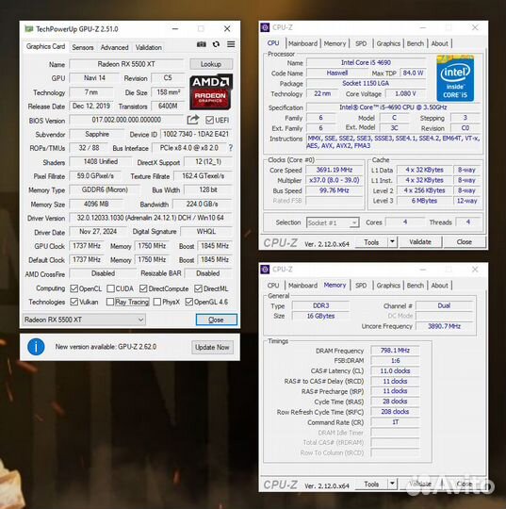
Task: Click the CAS# Latency 11.0 clocks value
Action: point(395,370)
